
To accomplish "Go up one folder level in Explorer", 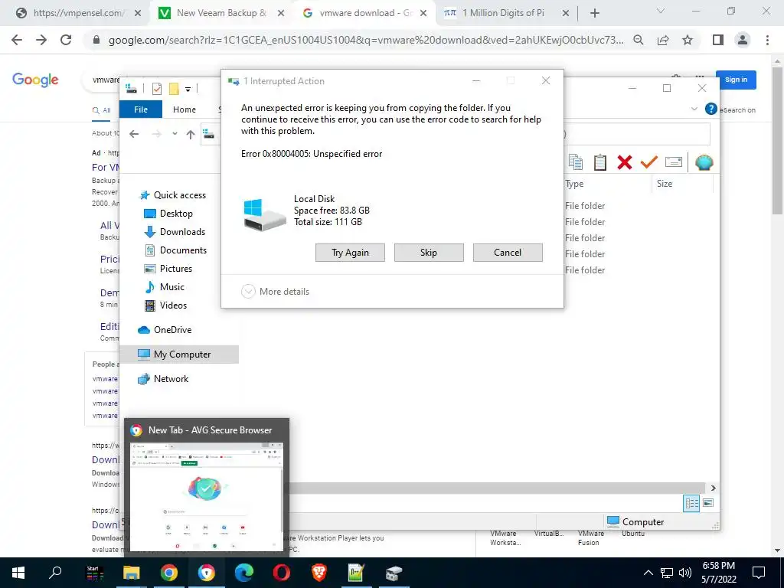I will (x=191, y=134).
